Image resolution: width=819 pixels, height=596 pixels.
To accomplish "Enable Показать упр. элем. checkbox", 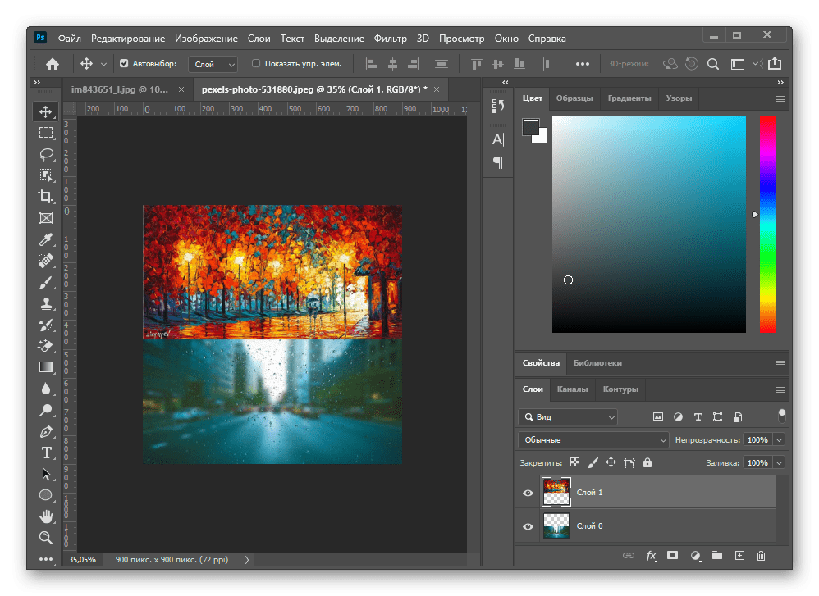I will tap(256, 63).
